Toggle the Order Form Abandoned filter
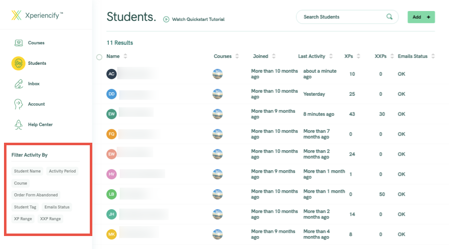Viewport: 449px width, 249px height. click(x=36, y=195)
